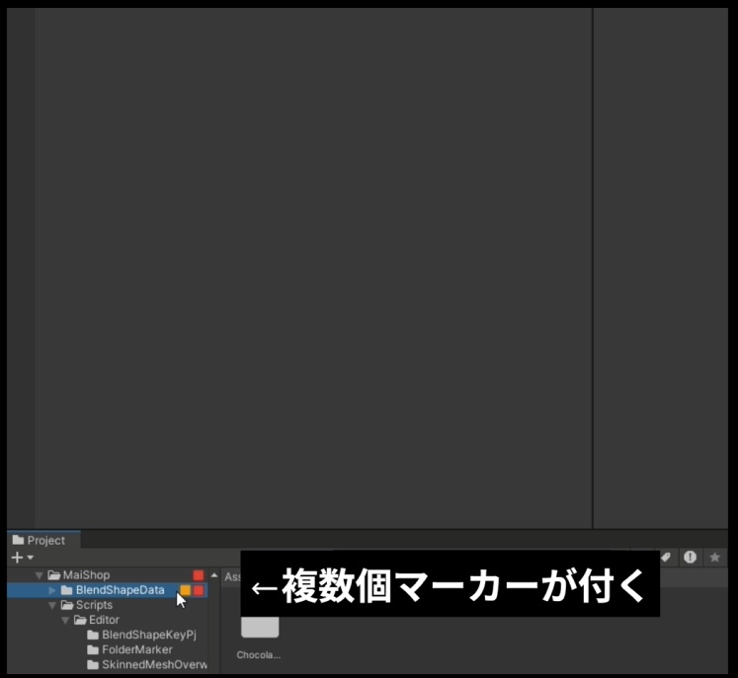738x678 pixels.
Task: Click the red marker on BlendShapeData row
Action: [x=199, y=590]
